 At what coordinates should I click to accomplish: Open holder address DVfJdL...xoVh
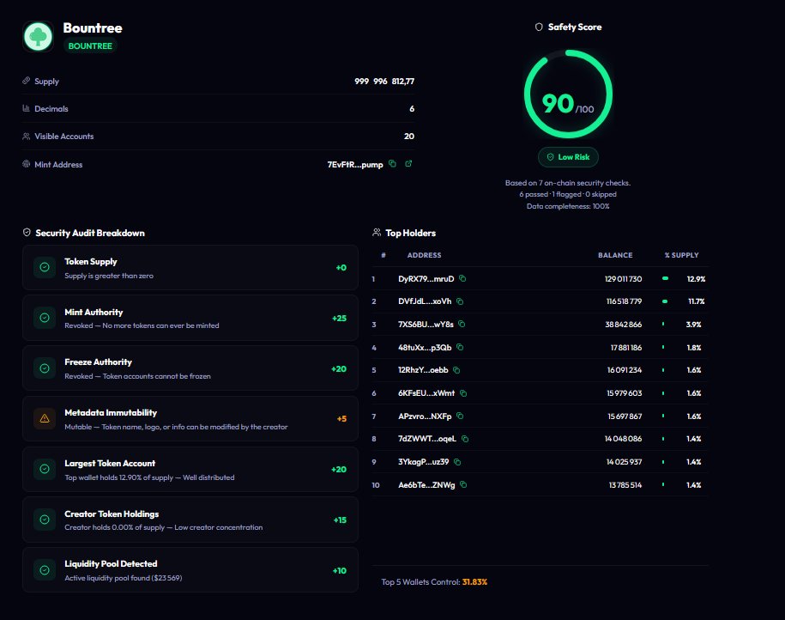425,301
